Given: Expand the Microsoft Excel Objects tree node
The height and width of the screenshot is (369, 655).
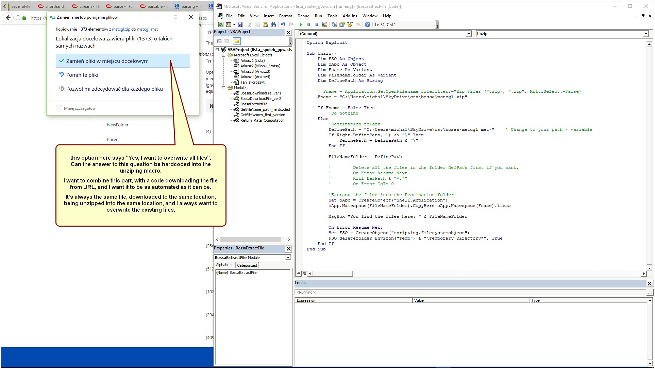Looking at the screenshot, I should click(x=223, y=55).
